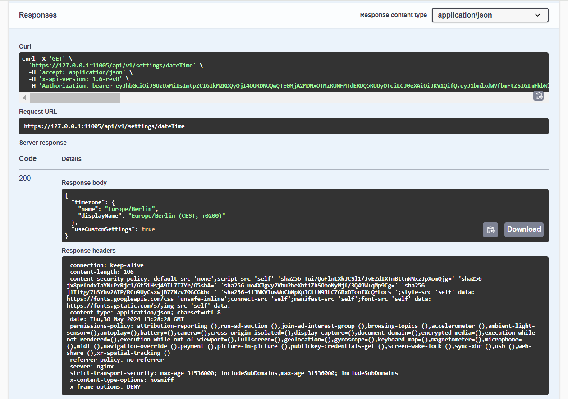The width and height of the screenshot is (568, 399).
Task: Click the Code column header
Action: 28,158
